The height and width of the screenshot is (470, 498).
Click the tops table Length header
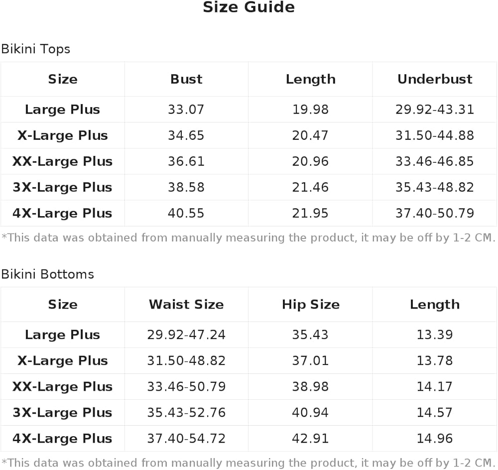pos(311,79)
